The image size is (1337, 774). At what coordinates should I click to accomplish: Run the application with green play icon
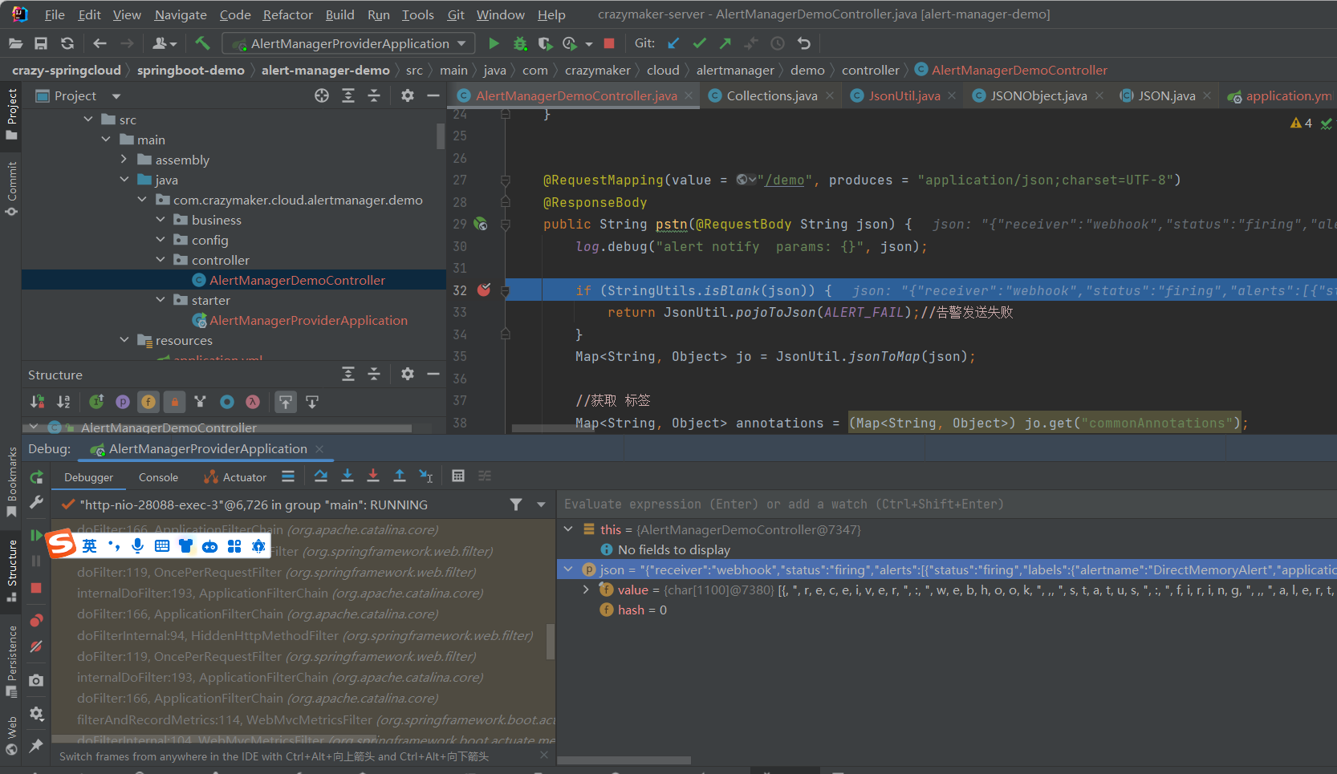click(x=494, y=43)
